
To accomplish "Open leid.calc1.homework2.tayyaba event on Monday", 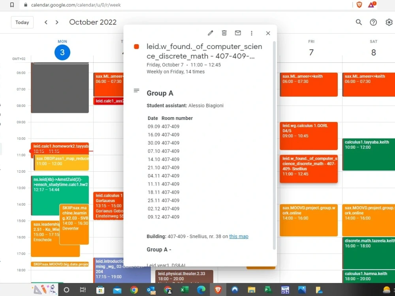I will pyautogui.click(x=60, y=146).
